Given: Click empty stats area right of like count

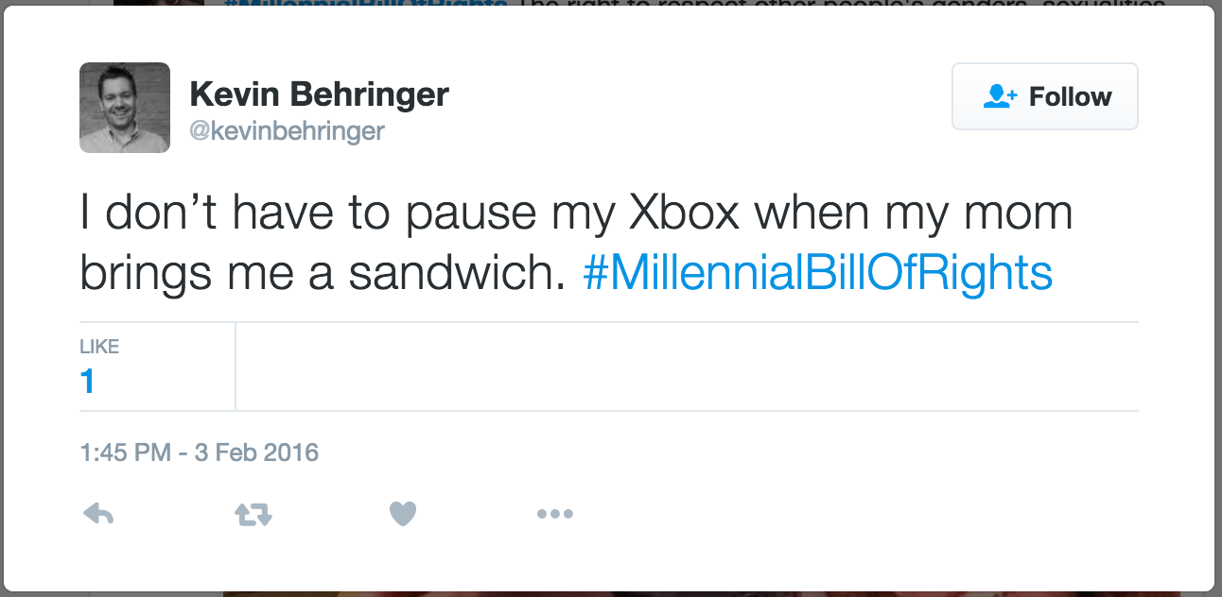Looking at the screenshot, I should click(681, 367).
